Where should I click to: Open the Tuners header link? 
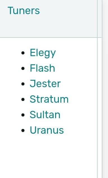coord(24,11)
